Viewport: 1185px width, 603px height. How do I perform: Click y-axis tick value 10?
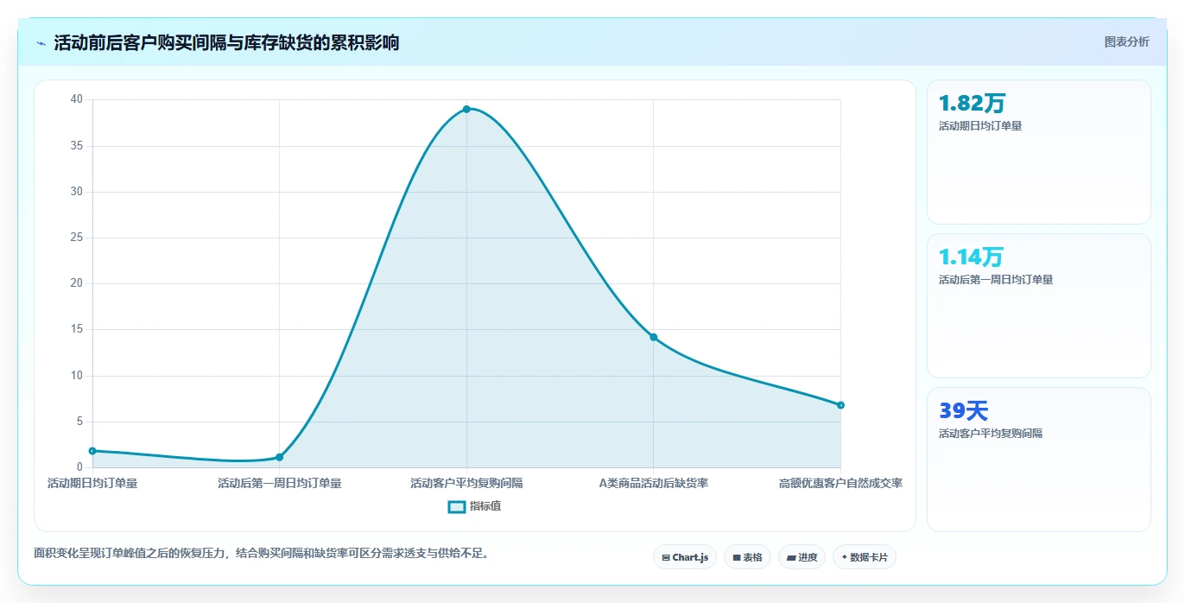[x=77, y=376]
